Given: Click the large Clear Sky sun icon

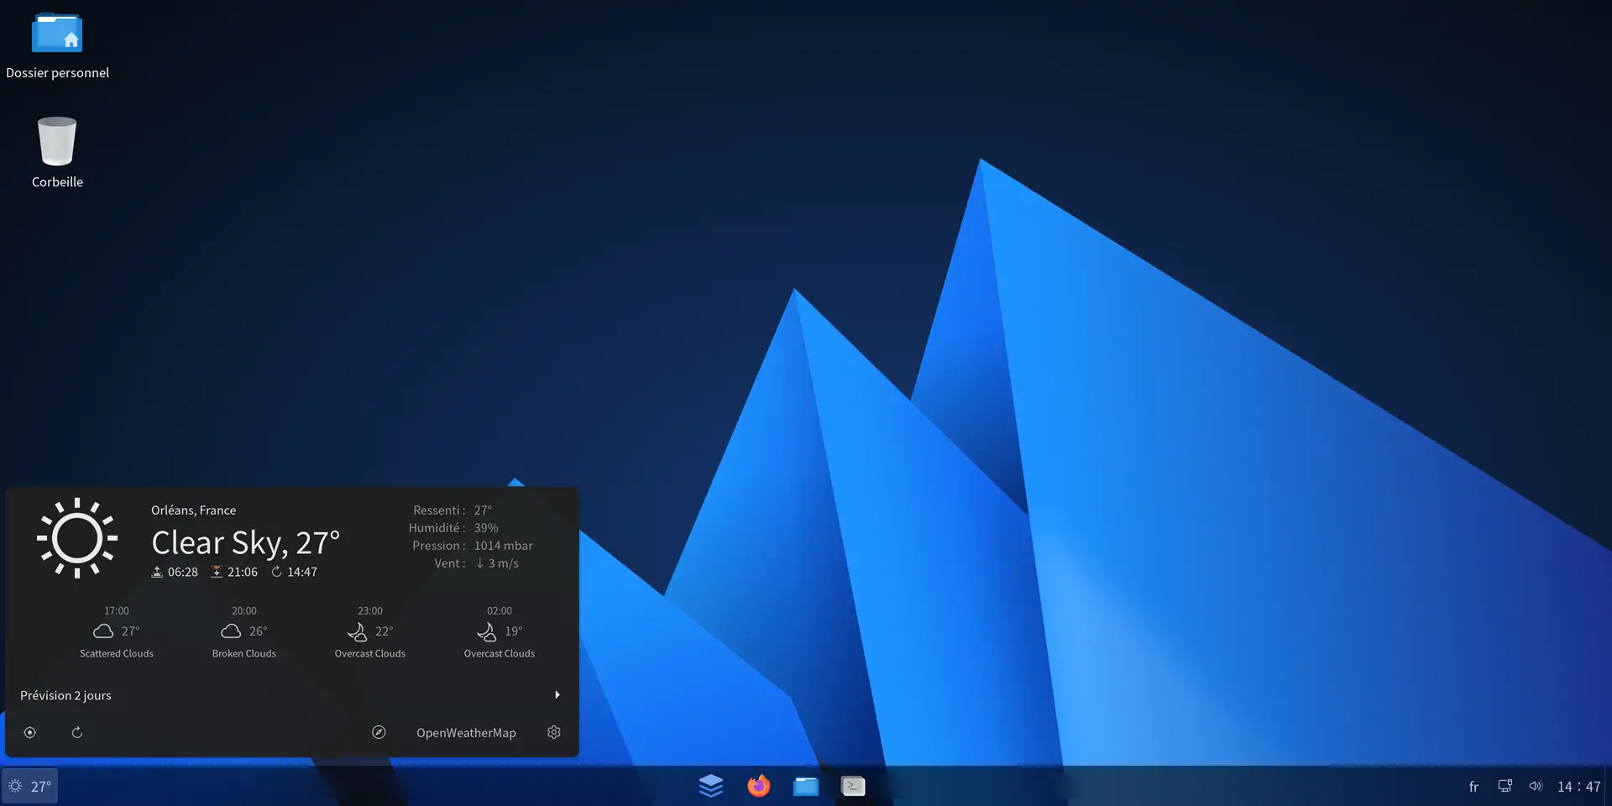Looking at the screenshot, I should (77, 538).
